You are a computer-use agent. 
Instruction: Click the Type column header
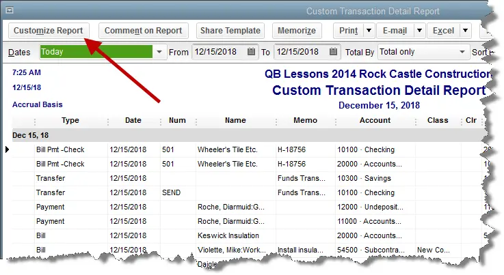70,121
